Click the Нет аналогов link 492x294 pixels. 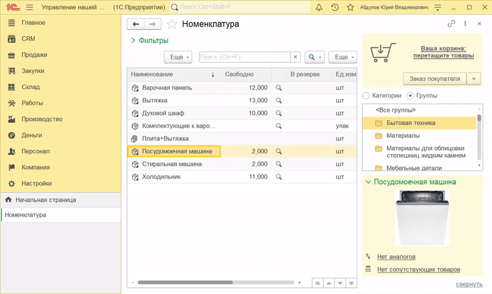396,257
